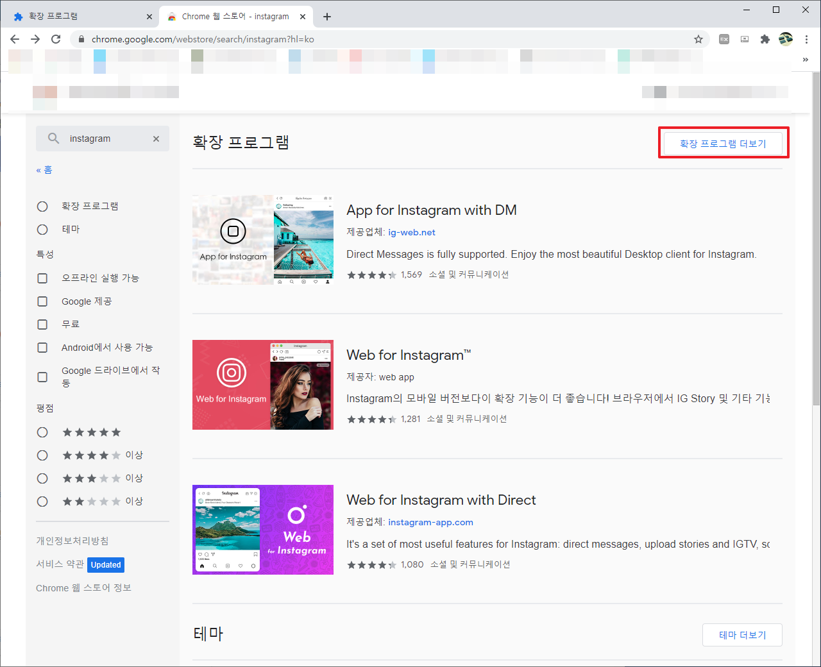Click the 1,281 rating count
Screen dimensions: 821x667
point(410,419)
